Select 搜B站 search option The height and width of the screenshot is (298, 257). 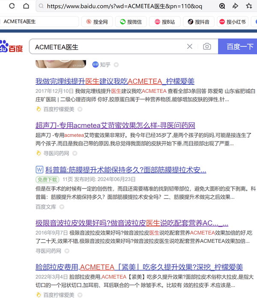coord(164,22)
